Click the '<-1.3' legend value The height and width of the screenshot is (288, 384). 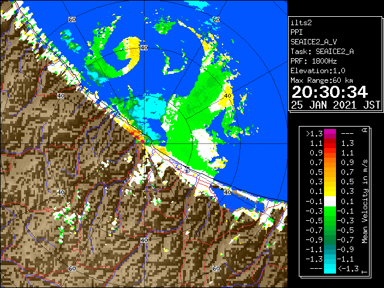[349, 269]
